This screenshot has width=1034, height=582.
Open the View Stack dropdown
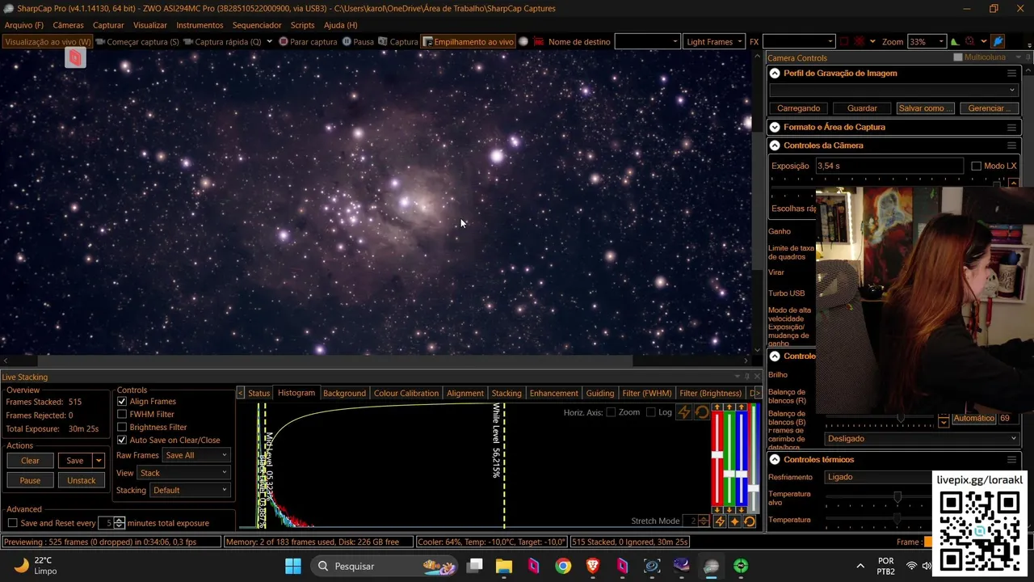pos(184,473)
